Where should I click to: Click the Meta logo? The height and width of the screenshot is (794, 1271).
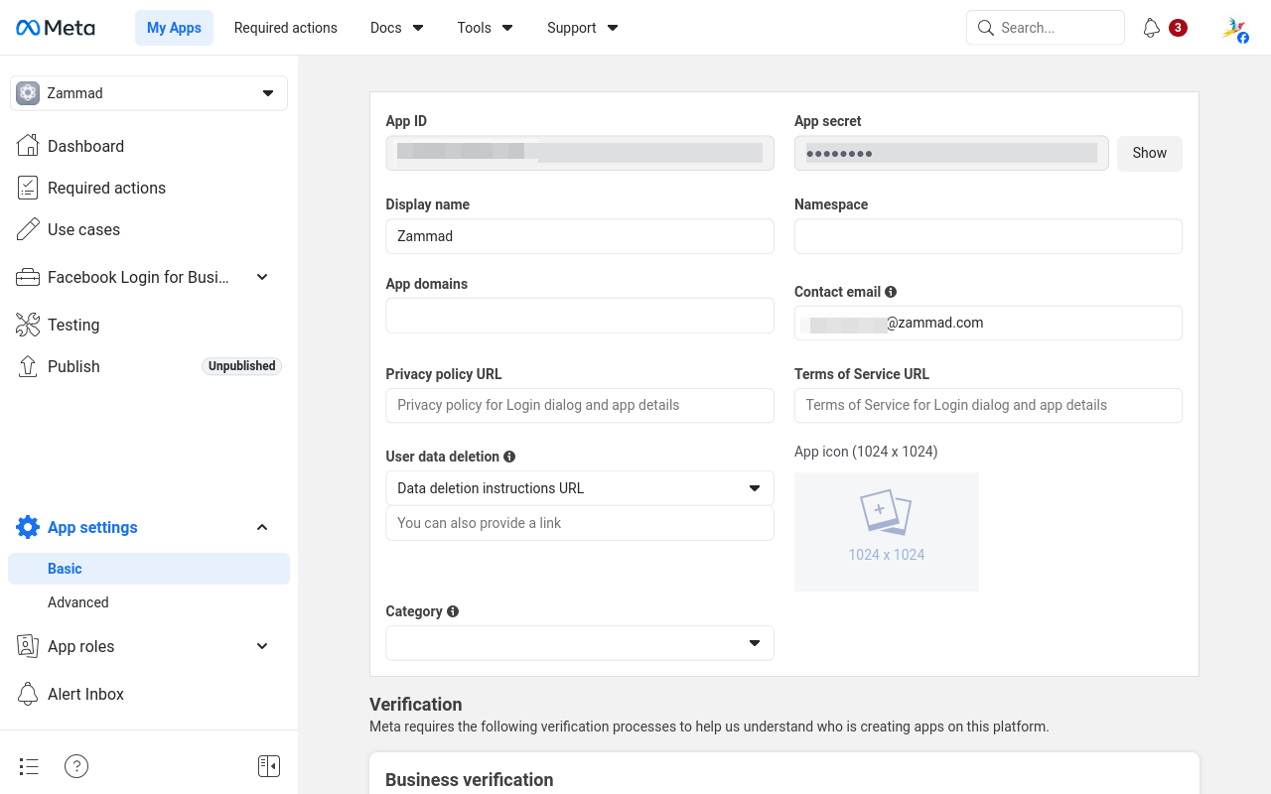pos(56,28)
